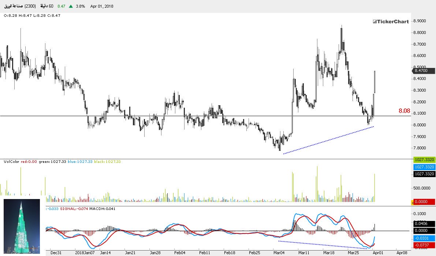Click the Mar18 date axis label
Screen dimensions: 436x256
pos(329,253)
